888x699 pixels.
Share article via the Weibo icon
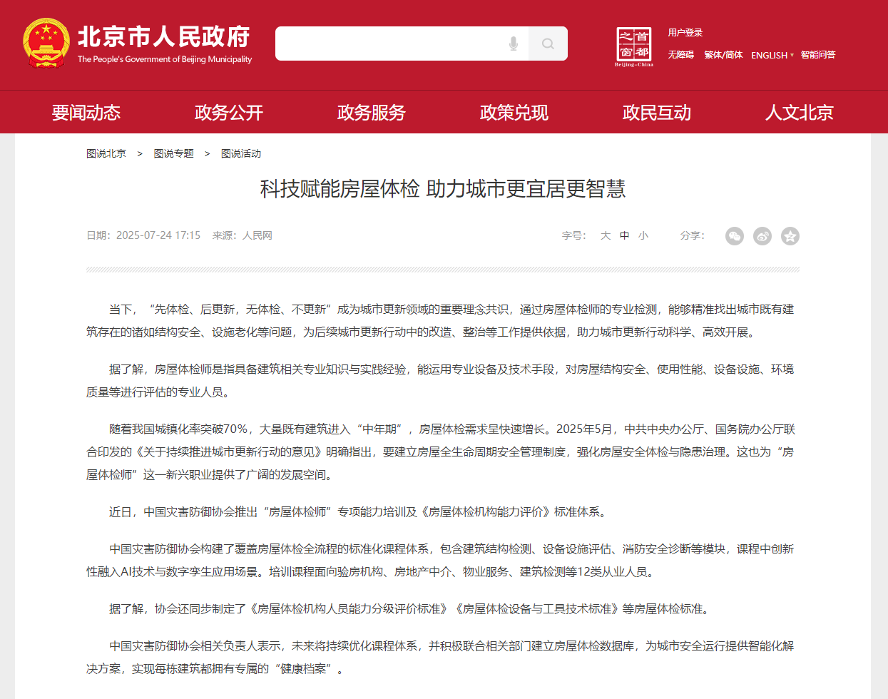click(762, 236)
